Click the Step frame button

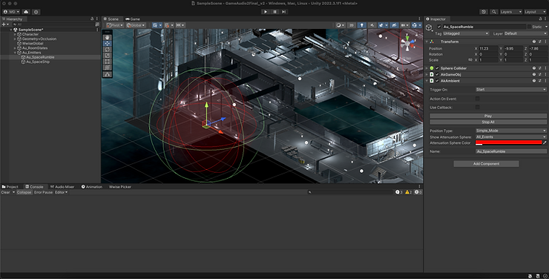(x=284, y=12)
